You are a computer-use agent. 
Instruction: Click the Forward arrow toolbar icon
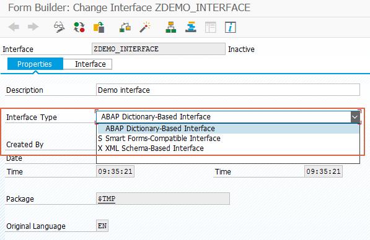(33, 27)
